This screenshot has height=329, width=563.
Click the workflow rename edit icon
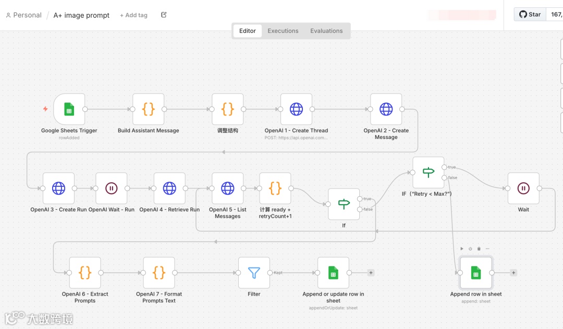[164, 15]
